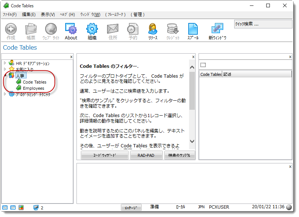Click the 人事 application icon in tree
This screenshot has width=299, height=217.
click(12, 75)
